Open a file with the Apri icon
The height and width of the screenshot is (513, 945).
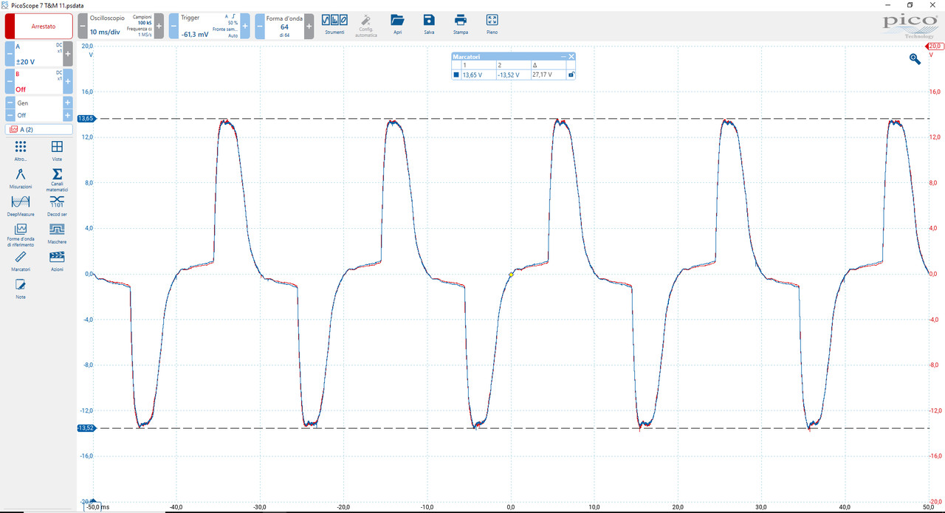(x=397, y=24)
